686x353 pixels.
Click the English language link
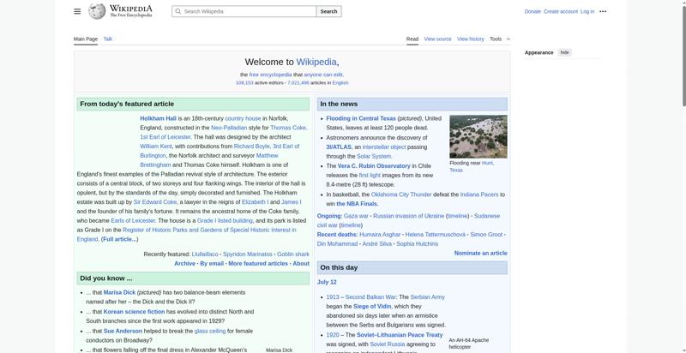tap(340, 82)
